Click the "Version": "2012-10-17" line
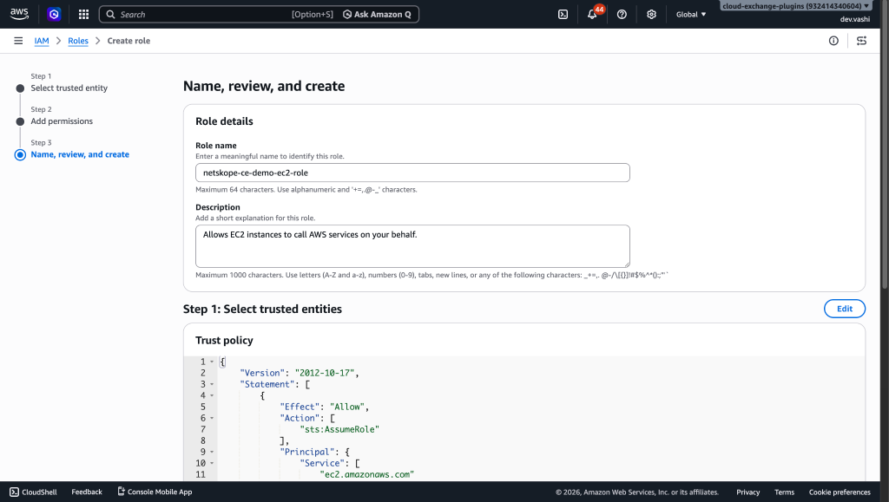The width and height of the screenshot is (889, 502). 300,373
